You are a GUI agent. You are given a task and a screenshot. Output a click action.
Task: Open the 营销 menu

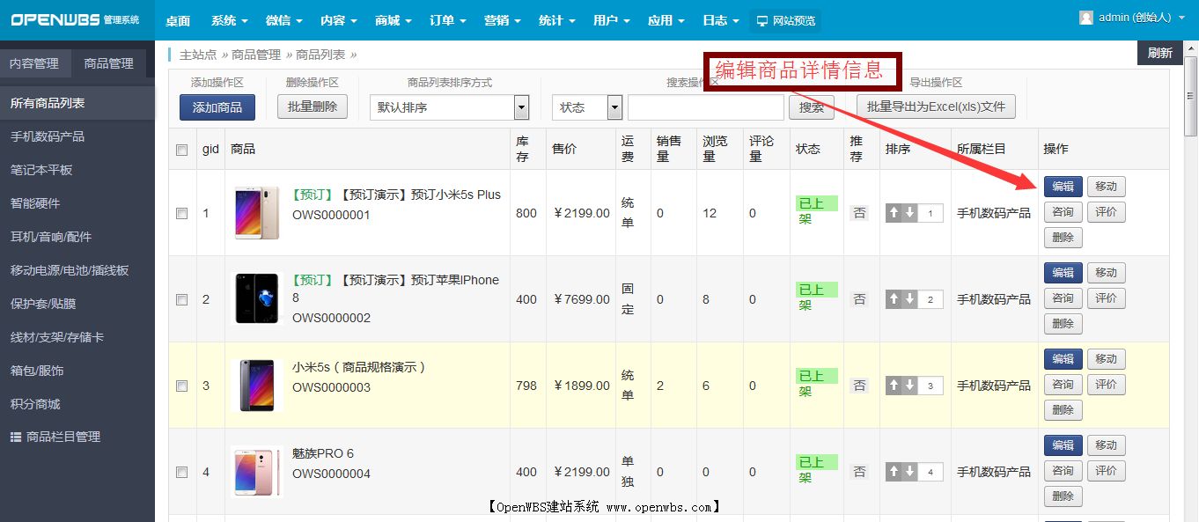(497, 19)
